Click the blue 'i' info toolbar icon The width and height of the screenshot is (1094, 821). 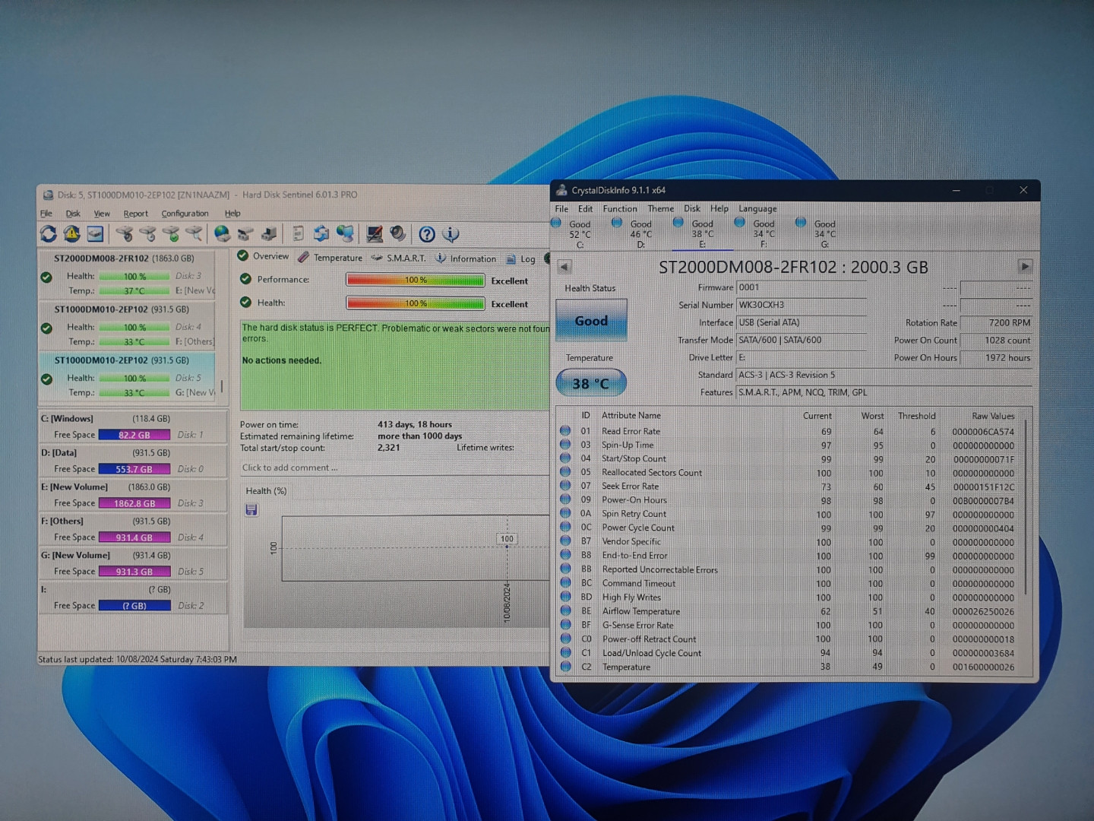tap(451, 234)
